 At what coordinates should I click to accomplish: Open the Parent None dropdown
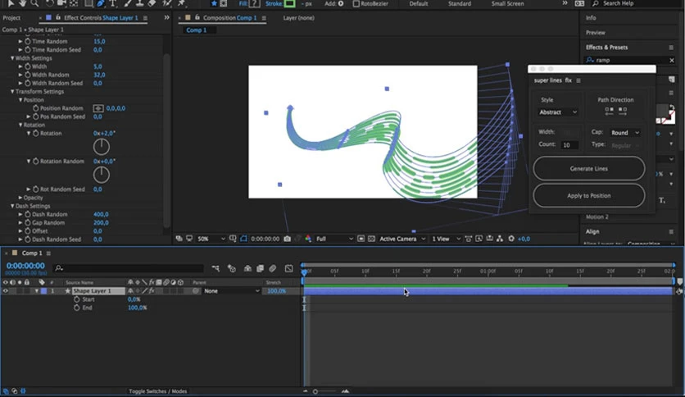click(232, 290)
